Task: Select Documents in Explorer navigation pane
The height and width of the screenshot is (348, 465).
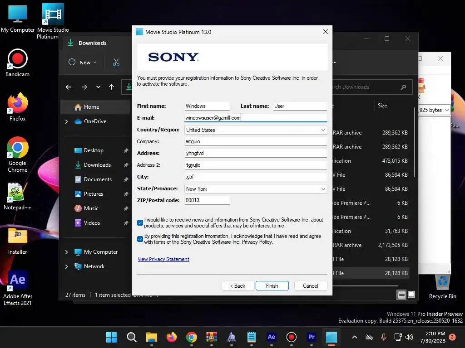Action: click(x=95, y=179)
